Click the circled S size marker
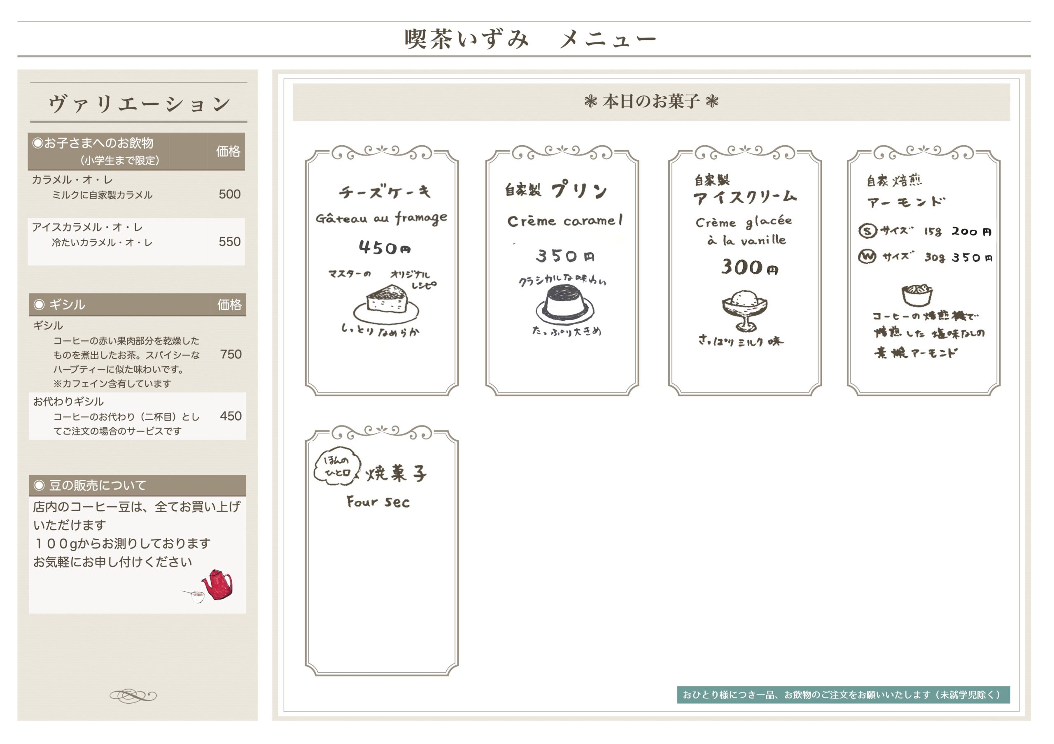This screenshot has height=744, width=1054. (x=867, y=231)
